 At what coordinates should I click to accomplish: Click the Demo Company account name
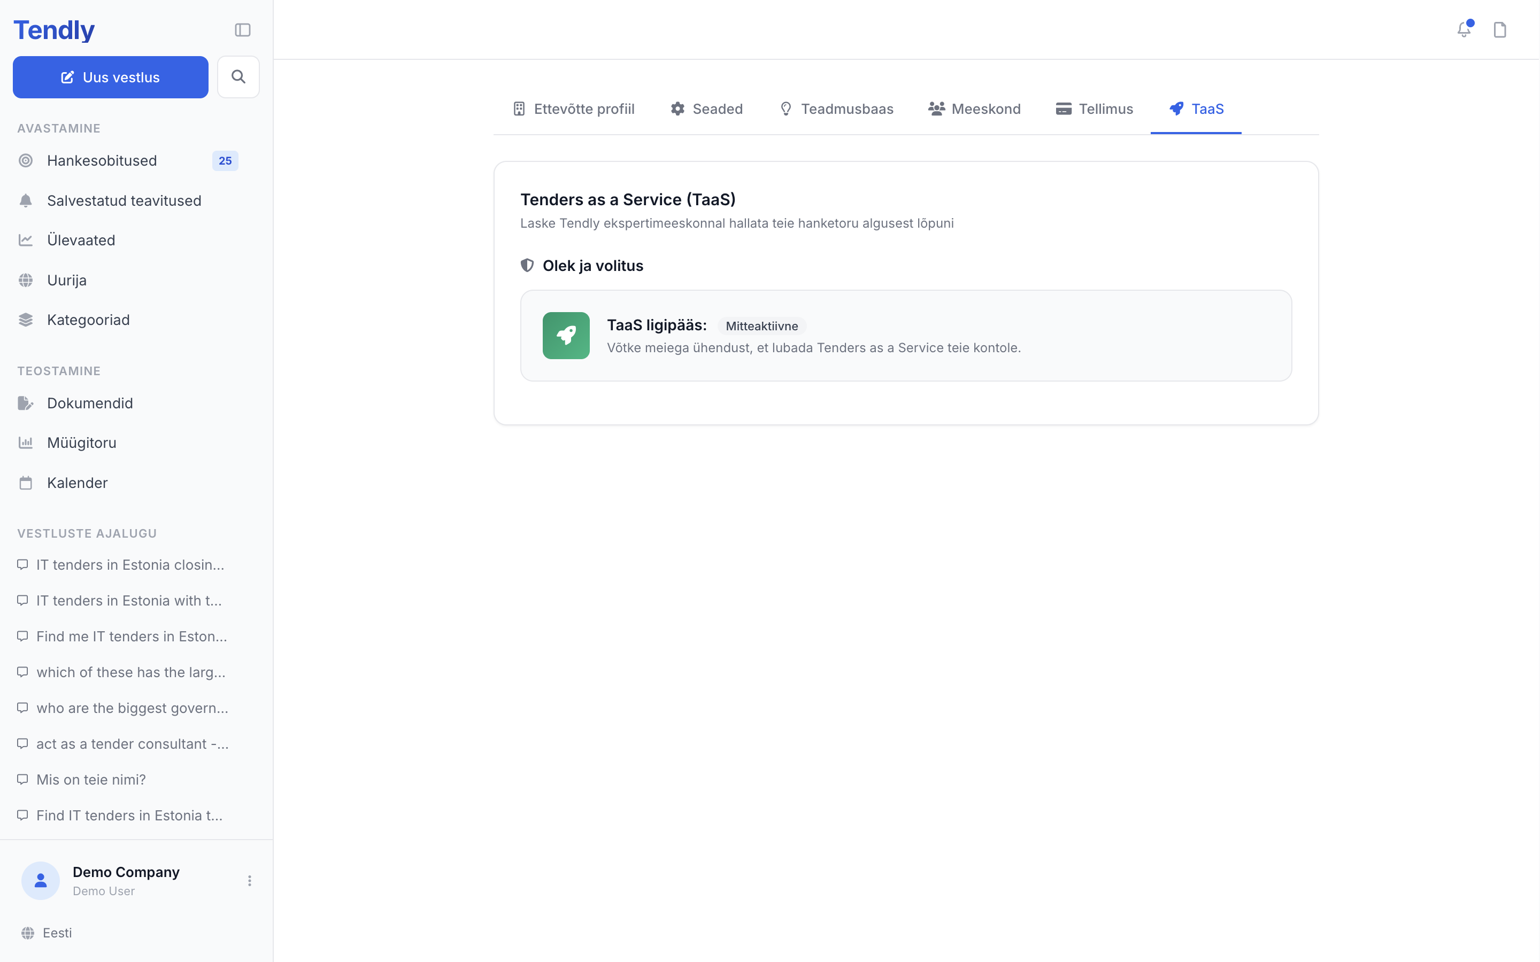pyautogui.click(x=126, y=872)
